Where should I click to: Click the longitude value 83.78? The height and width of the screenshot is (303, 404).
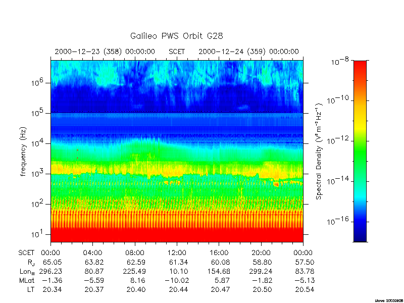305,271
